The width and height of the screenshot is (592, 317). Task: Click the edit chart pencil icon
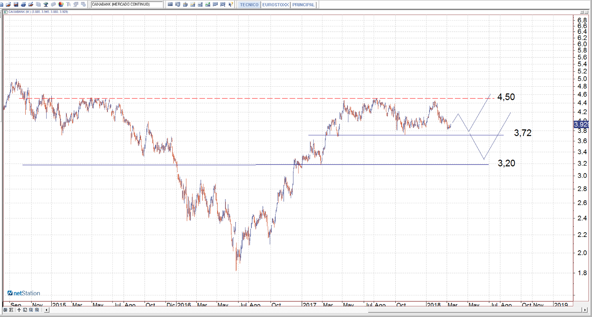(x=31, y=4)
